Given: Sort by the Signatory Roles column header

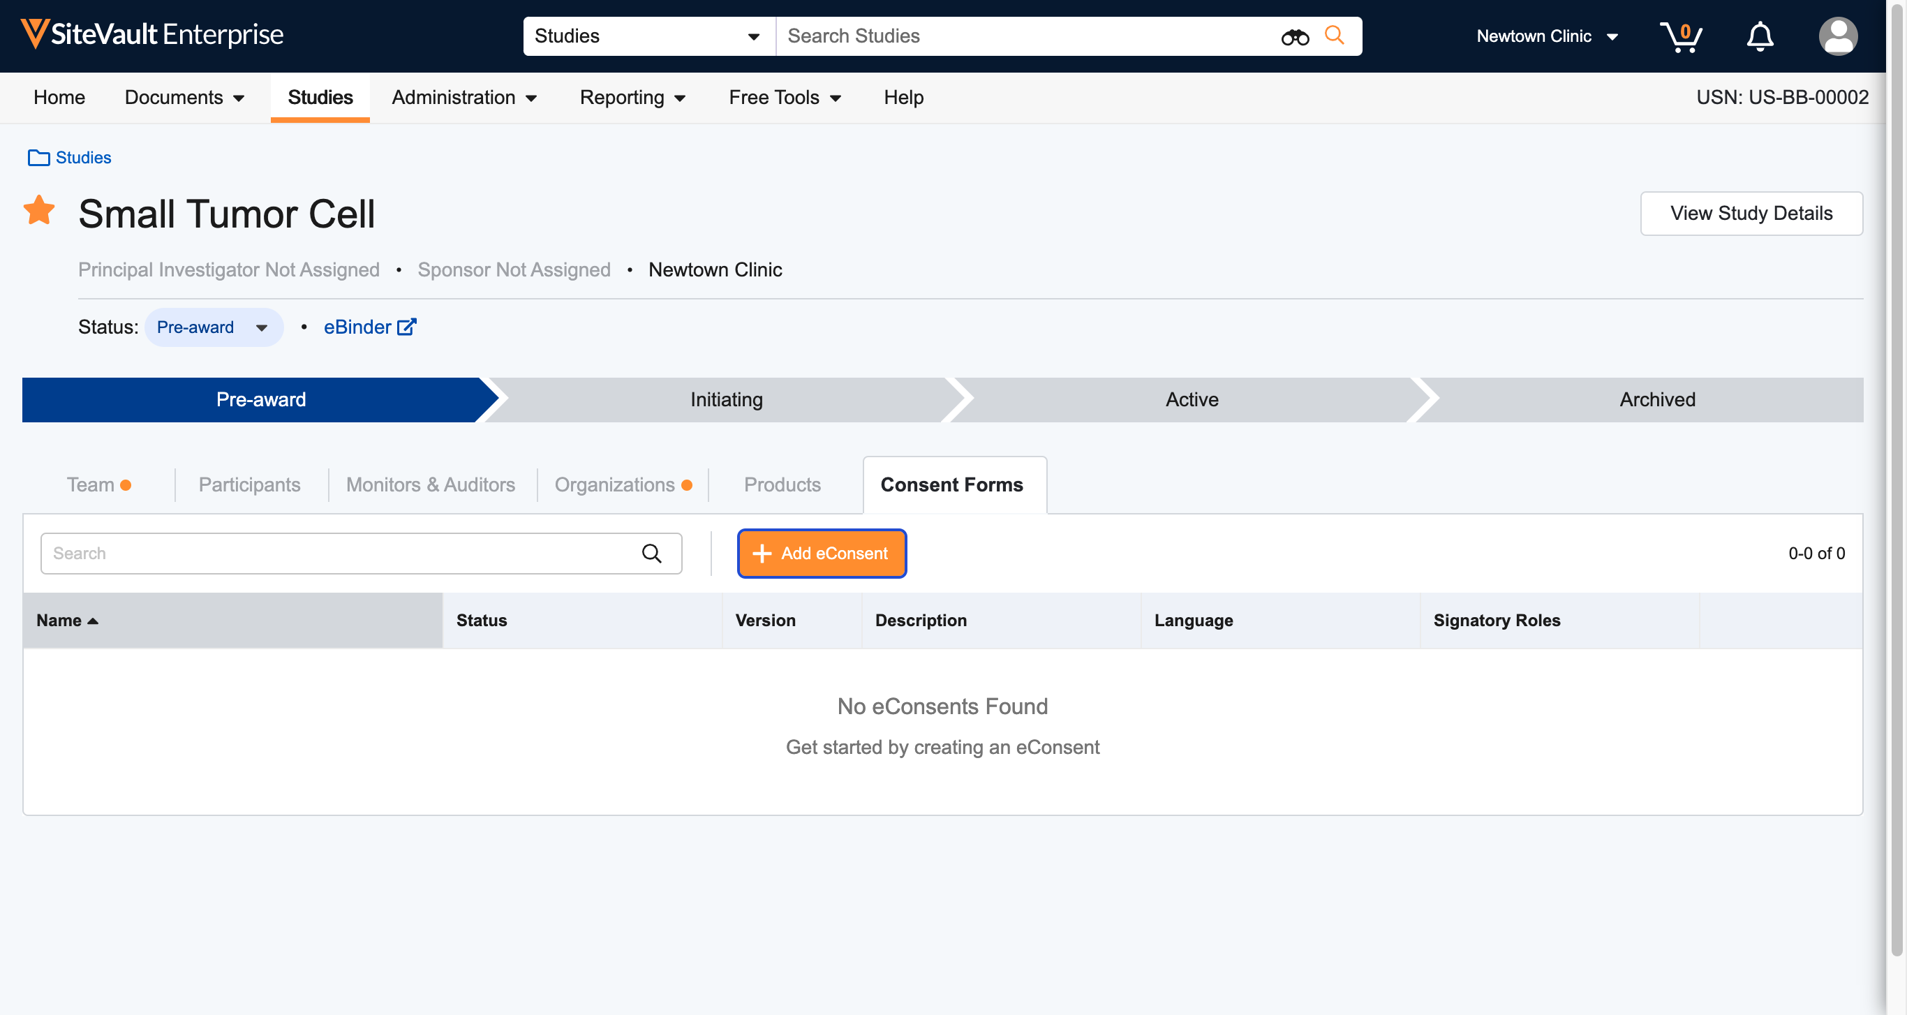Looking at the screenshot, I should tap(1559, 621).
